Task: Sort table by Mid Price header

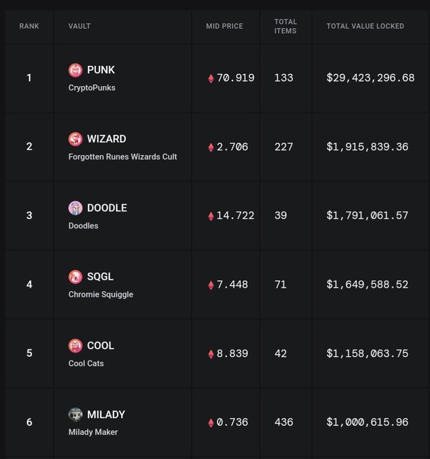Action: [224, 26]
